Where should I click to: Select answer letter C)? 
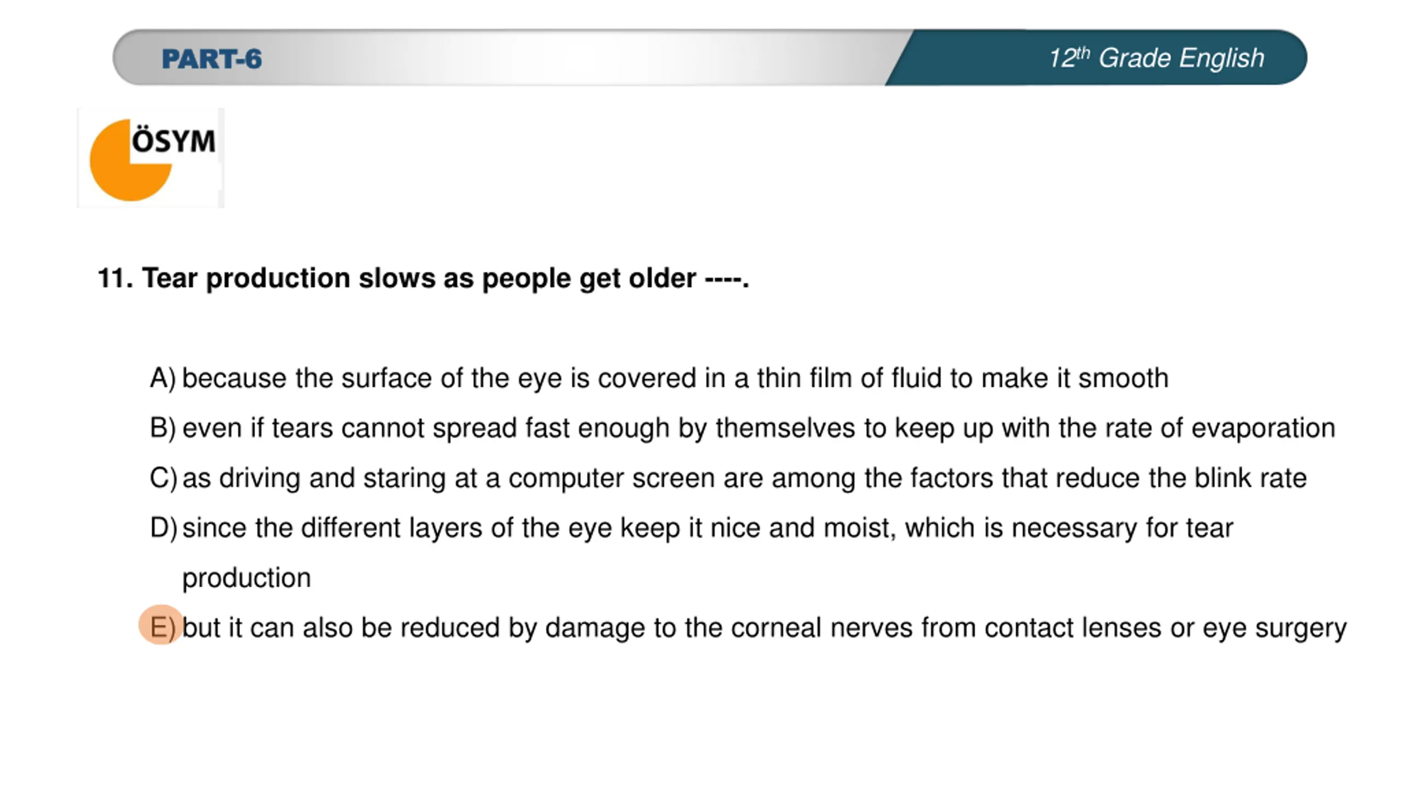click(x=163, y=478)
